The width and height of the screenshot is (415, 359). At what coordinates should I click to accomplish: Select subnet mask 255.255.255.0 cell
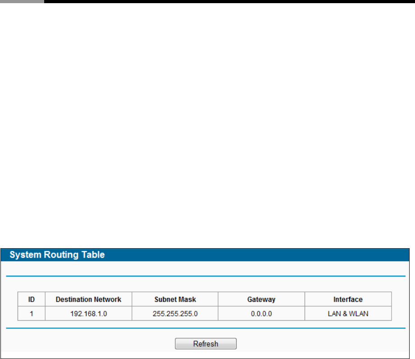click(175, 314)
